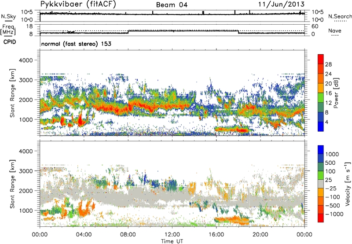The width and height of the screenshot is (352, 244).
Task: Click the 'Power [dB]' colorbar title
Action: click(336, 93)
